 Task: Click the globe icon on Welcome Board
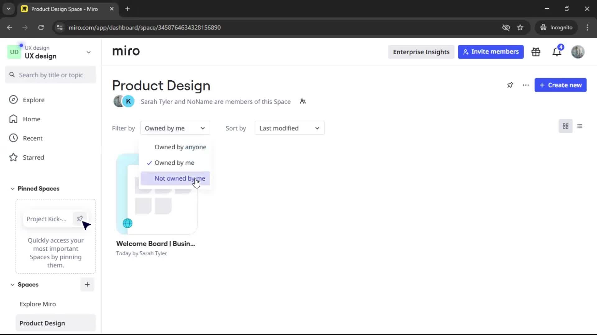(x=127, y=223)
